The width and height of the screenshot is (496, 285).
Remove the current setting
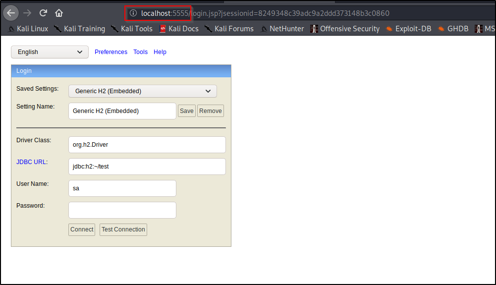click(x=211, y=111)
